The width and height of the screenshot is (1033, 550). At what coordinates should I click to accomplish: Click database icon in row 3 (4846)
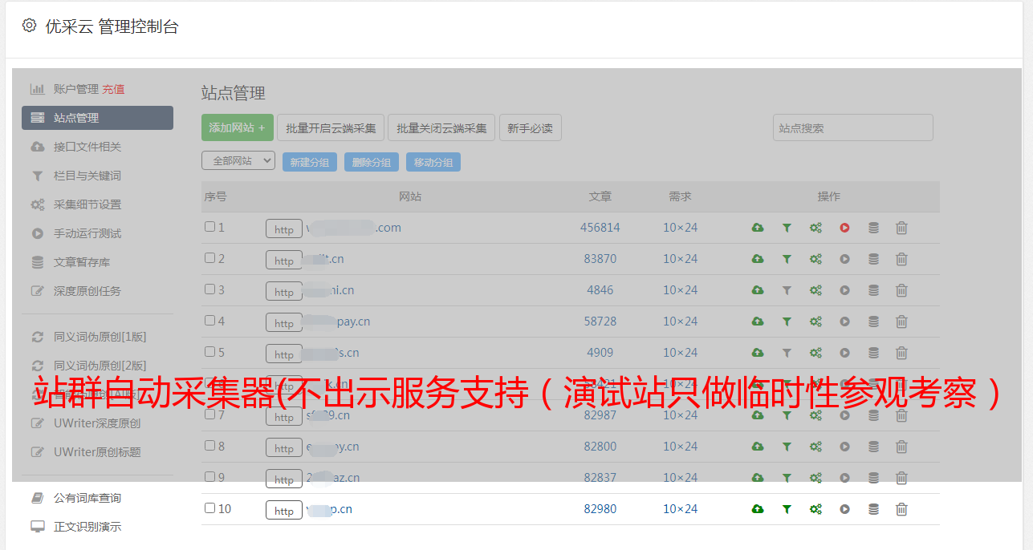[x=873, y=290]
